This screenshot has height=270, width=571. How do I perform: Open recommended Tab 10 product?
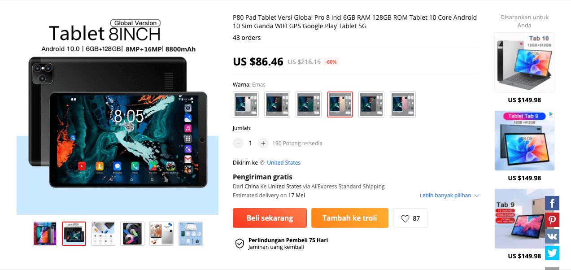click(x=524, y=63)
